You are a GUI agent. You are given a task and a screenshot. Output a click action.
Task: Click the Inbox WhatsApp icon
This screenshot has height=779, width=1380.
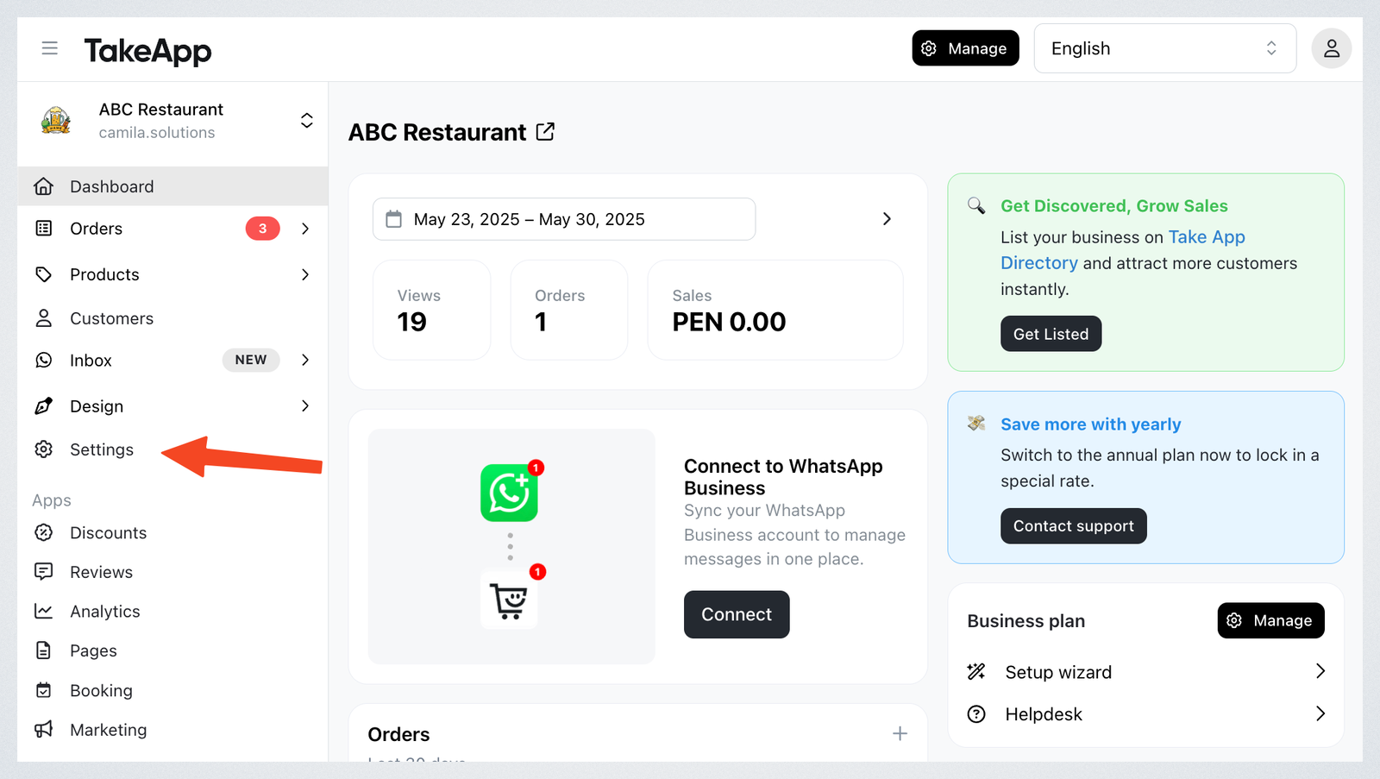(44, 360)
